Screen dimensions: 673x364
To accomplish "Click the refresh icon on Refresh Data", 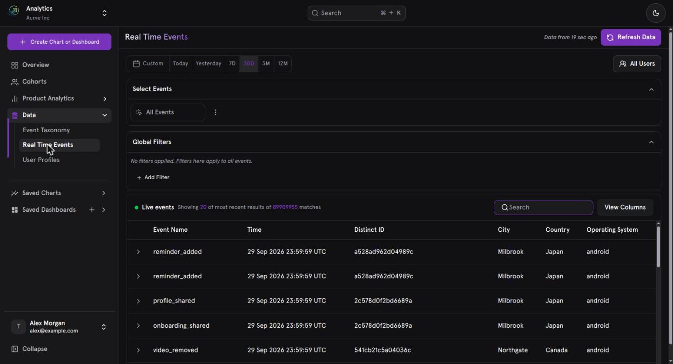I will (x=610, y=37).
